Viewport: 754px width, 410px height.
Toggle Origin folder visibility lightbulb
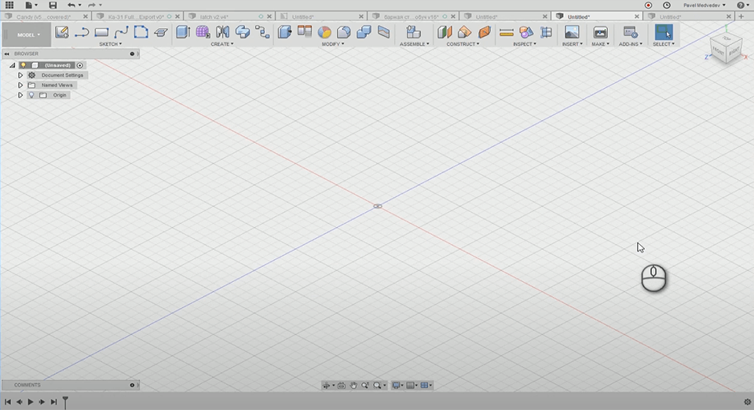point(31,95)
